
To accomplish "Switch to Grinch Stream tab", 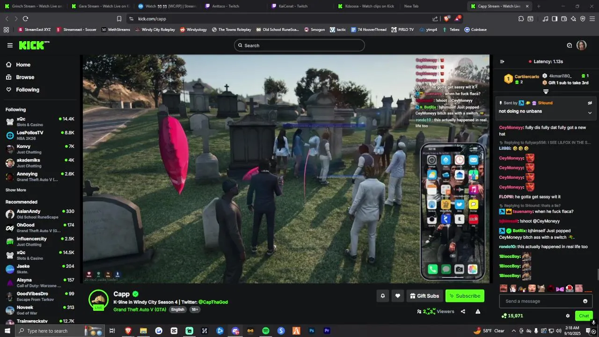I will click(x=34, y=6).
